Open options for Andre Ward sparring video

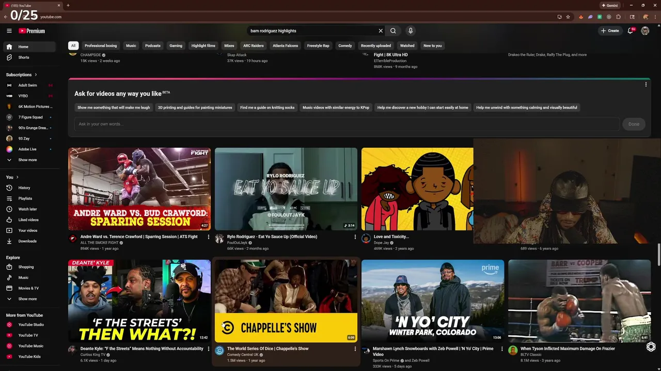209,237
